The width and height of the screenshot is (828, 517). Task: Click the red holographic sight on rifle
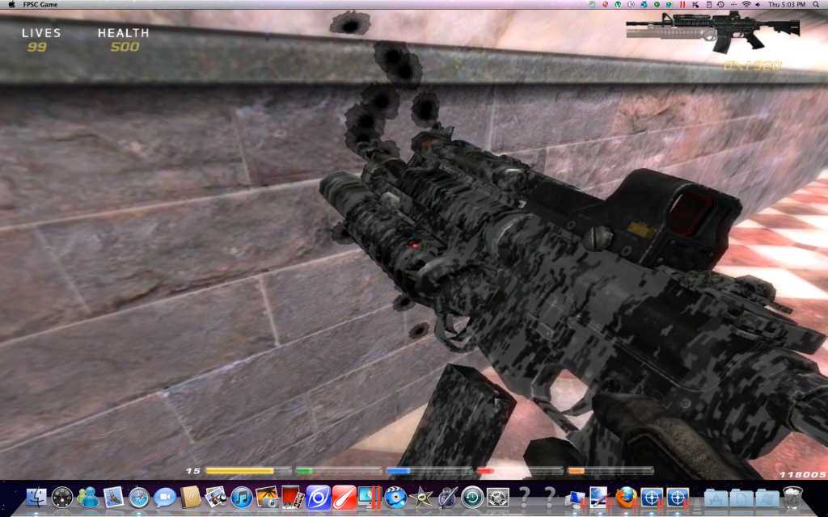click(691, 212)
